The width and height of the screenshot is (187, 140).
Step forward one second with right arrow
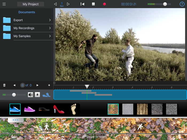(68, 4)
